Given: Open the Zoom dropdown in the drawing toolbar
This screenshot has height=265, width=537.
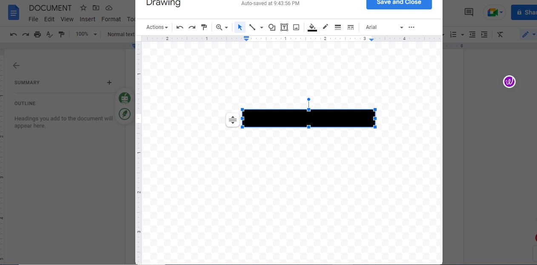Looking at the screenshot, I should point(221,27).
